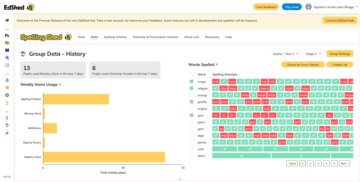Image resolution: width=360 pixels, height=182 pixels.
Task: Open Maths Shed 'M' sidebar icon
Action: pos(7,50)
